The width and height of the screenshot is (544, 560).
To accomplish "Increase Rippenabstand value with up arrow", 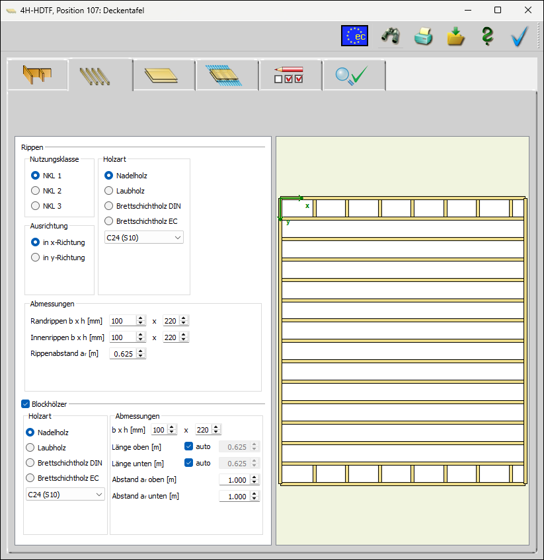I will tap(141, 351).
